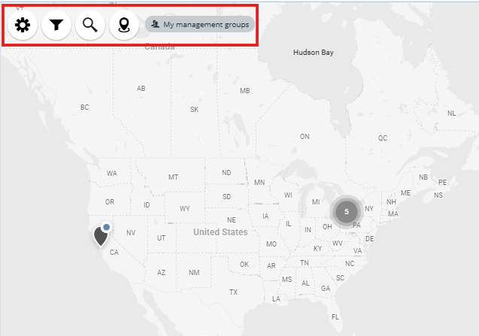
Task: Open the map settings gear icon
Action: [23, 26]
